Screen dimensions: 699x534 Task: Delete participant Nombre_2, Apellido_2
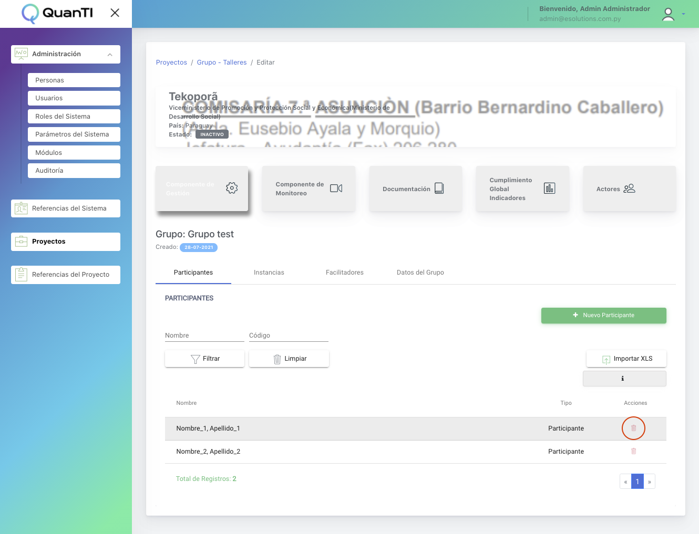pos(633,452)
